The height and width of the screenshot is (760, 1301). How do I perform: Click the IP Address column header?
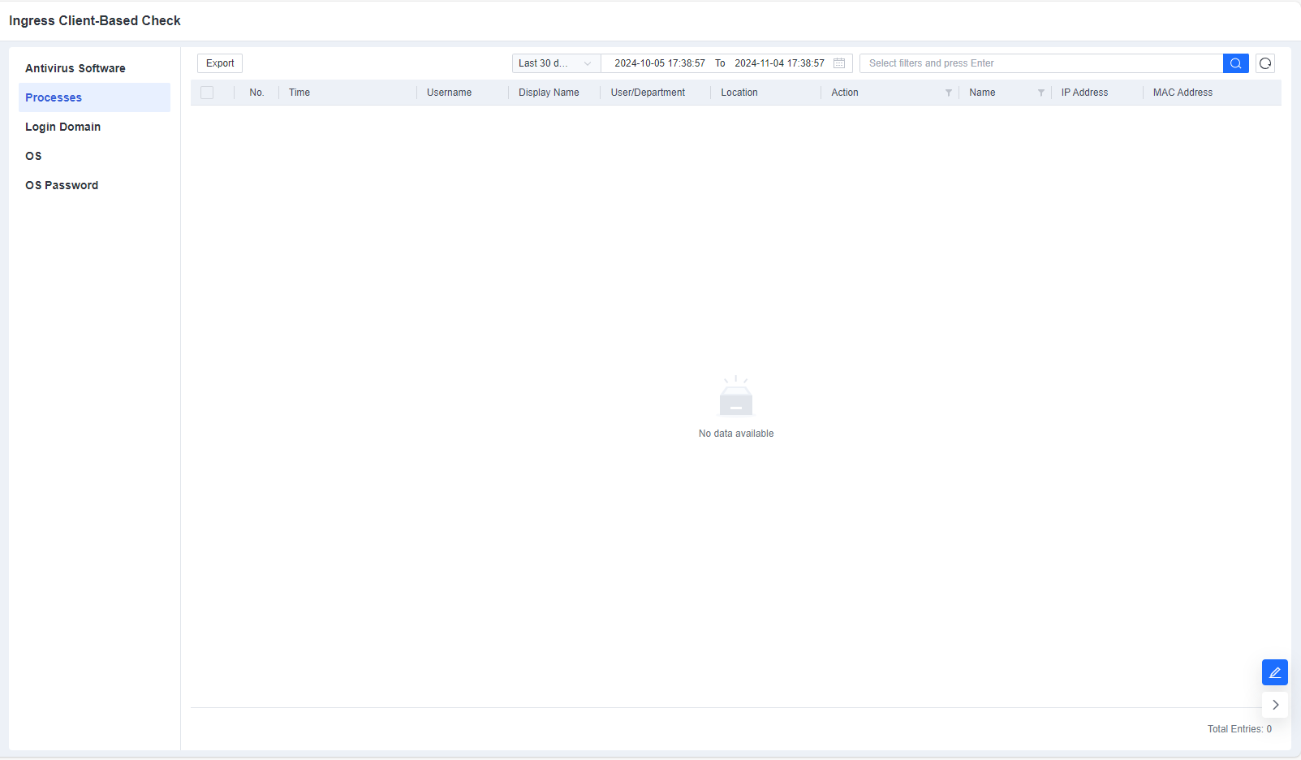coord(1084,93)
